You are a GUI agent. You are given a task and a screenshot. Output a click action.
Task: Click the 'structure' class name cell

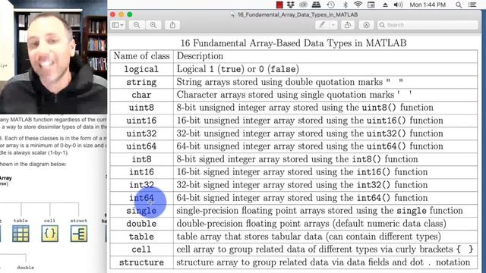coord(141,262)
